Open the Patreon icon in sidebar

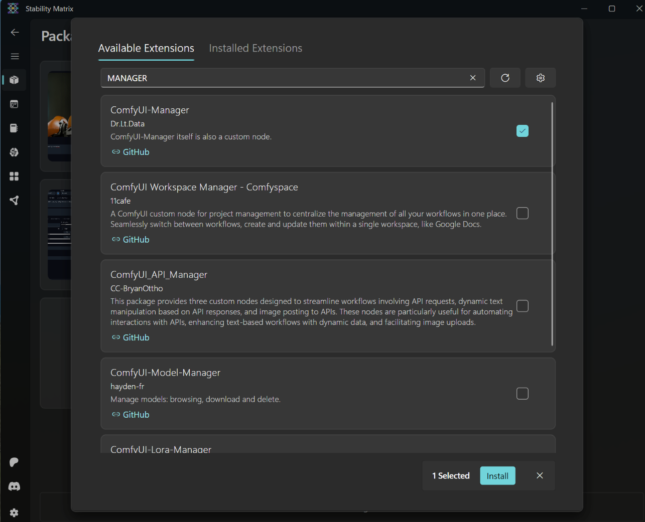(x=14, y=462)
